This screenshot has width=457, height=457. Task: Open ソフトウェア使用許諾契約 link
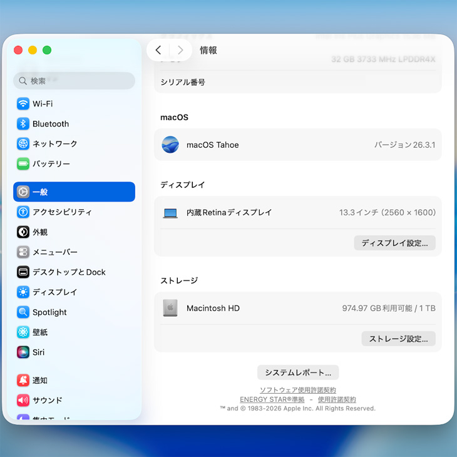pos(298,390)
